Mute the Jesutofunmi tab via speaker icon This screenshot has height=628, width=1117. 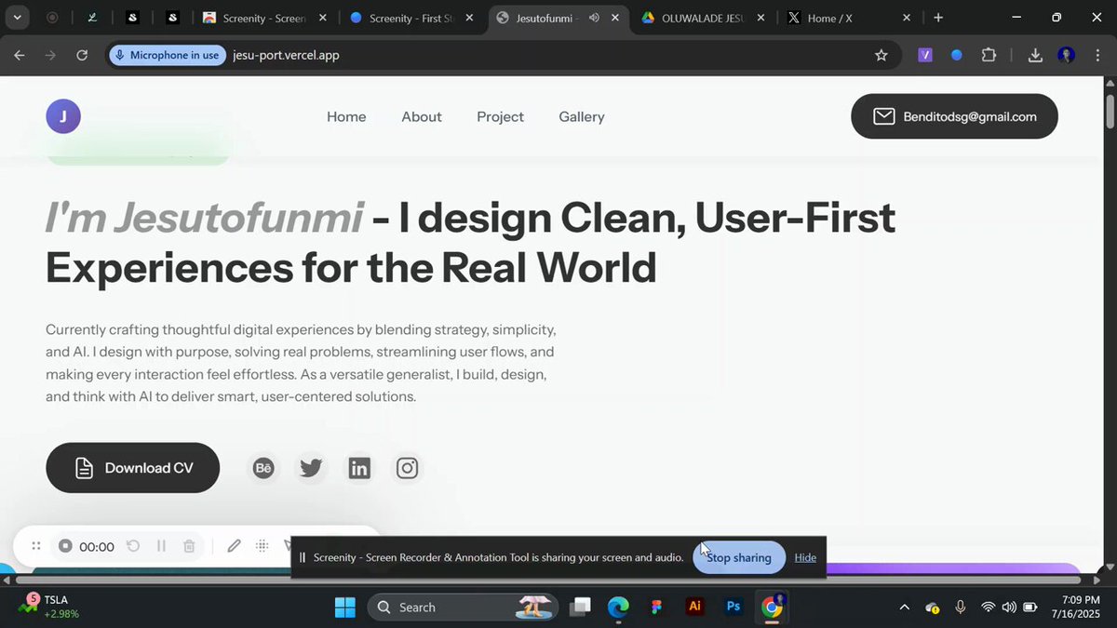click(x=594, y=18)
